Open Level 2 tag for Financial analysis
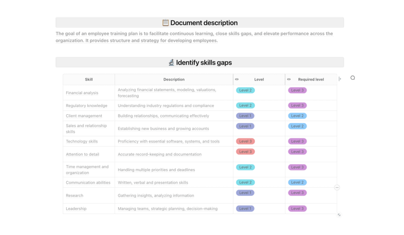This screenshot has height=235, width=404. pos(245,90)
